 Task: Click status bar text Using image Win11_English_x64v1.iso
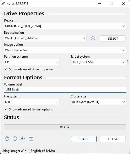click(28, 151)
